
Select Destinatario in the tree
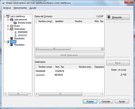click(19, 29)
